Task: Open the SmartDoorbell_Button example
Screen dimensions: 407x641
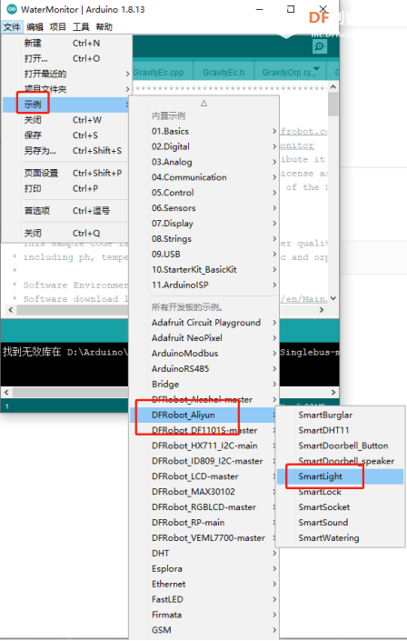Action: 341,446
